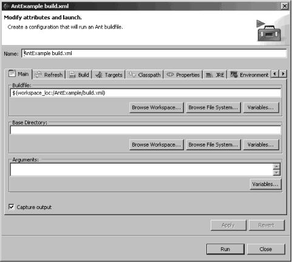Toggle the Capture output checkbox
292x263 pixels.
tap(12, 207)
